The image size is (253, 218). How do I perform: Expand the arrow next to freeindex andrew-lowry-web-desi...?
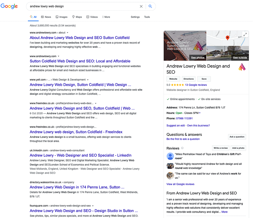click(96, 103)
